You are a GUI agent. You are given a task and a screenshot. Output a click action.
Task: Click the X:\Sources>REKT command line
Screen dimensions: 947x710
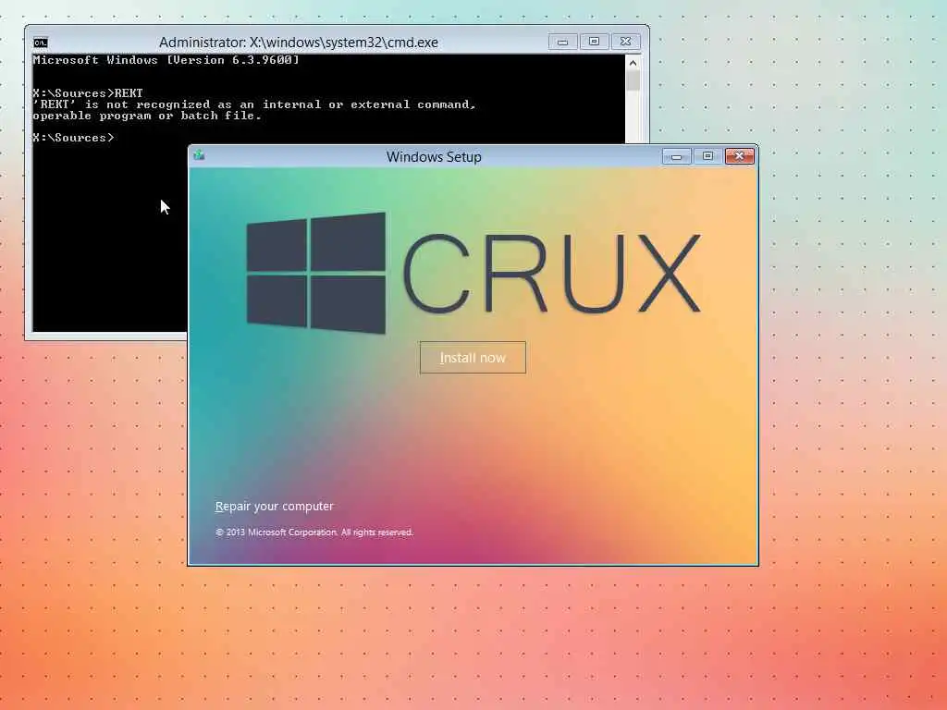coord(88,93)
